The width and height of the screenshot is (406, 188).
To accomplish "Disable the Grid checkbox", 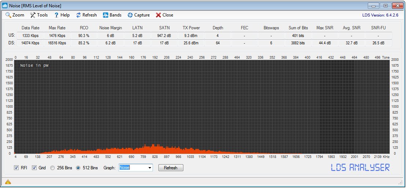I will pyautogui.click(x=34, y=168).
